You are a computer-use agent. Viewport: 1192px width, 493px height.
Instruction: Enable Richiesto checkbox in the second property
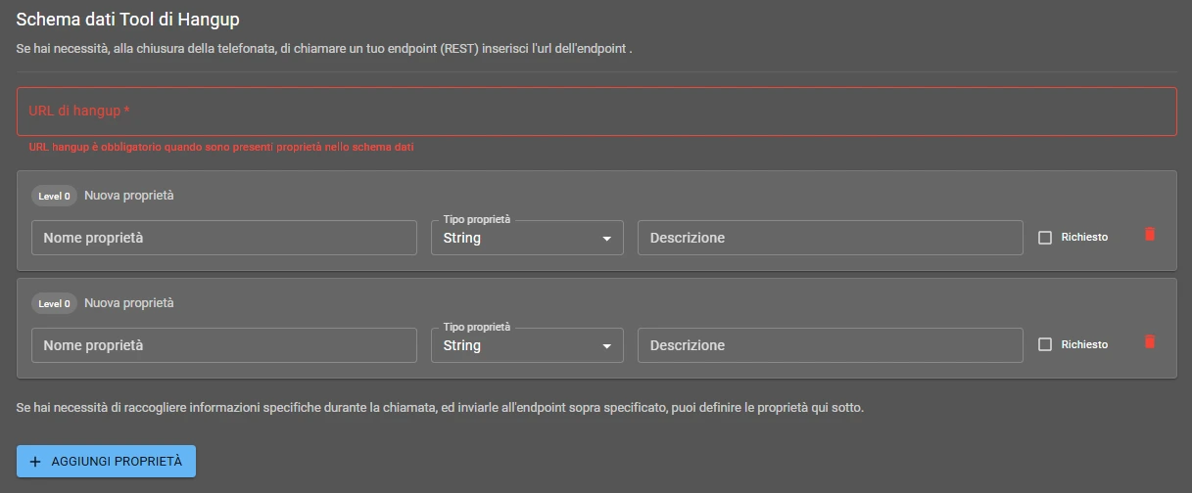(x=1045, y=345)
